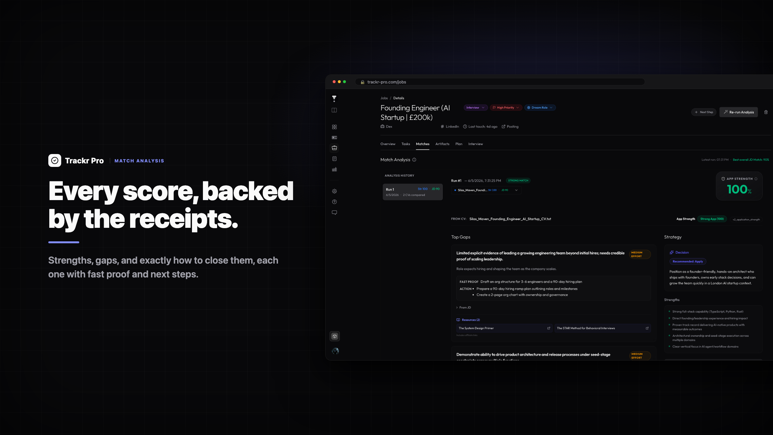The width and height of the screenshot is (773, 435).
Task: Click the trash delete icon in header
Action: click(766, 112)
